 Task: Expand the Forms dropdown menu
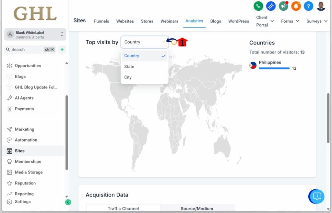(x=290, y=21)
